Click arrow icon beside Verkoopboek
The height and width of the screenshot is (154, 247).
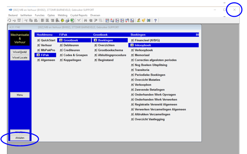pyautogui.click(x=132, y=50)
